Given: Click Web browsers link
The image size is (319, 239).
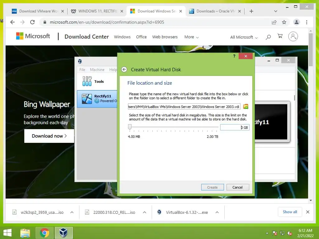Looking at the screenshot, I should [165, 37].
